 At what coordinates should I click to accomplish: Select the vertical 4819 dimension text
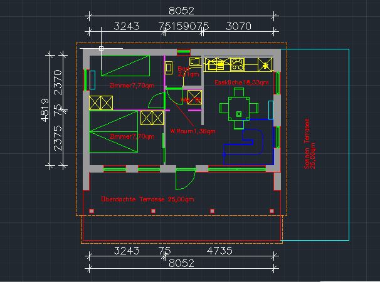[x=45, y=109]
